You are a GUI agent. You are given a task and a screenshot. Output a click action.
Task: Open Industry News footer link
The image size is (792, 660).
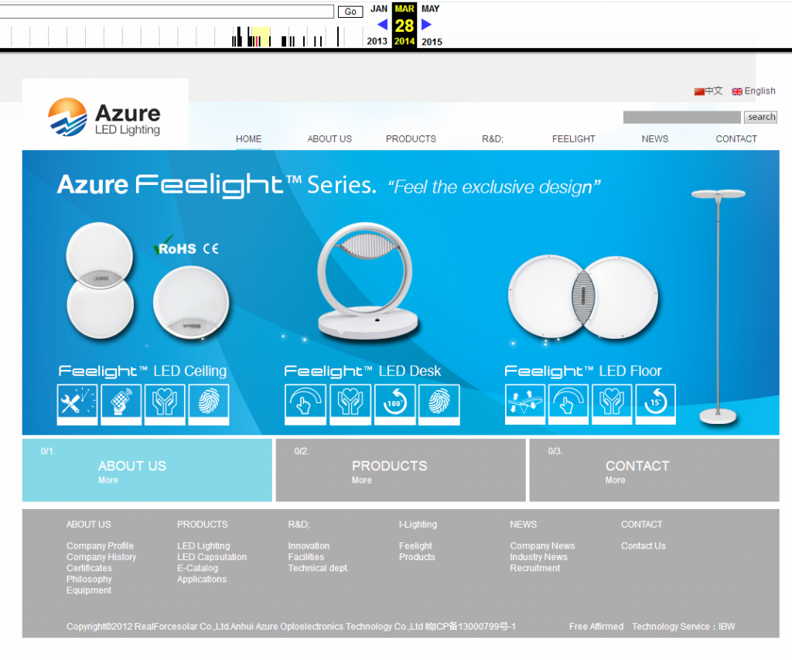(x=539, y=557)
